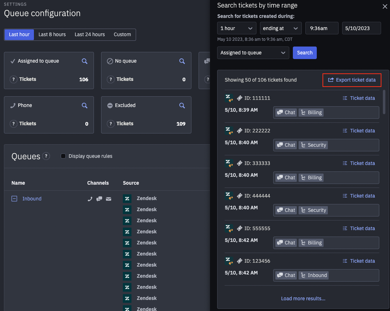390x311 pixels.
Task: Click the Phone card handset icon
Action: [13, 106]
